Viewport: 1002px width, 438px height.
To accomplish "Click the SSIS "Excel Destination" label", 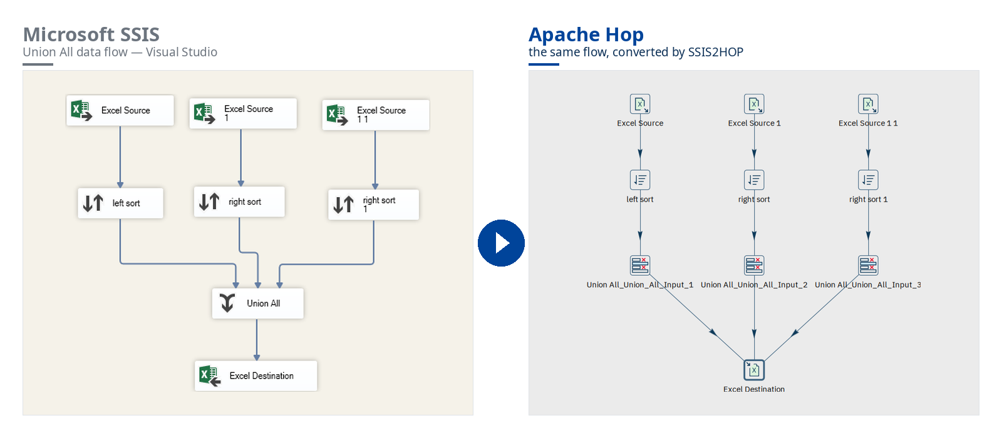I will (261, 376).
